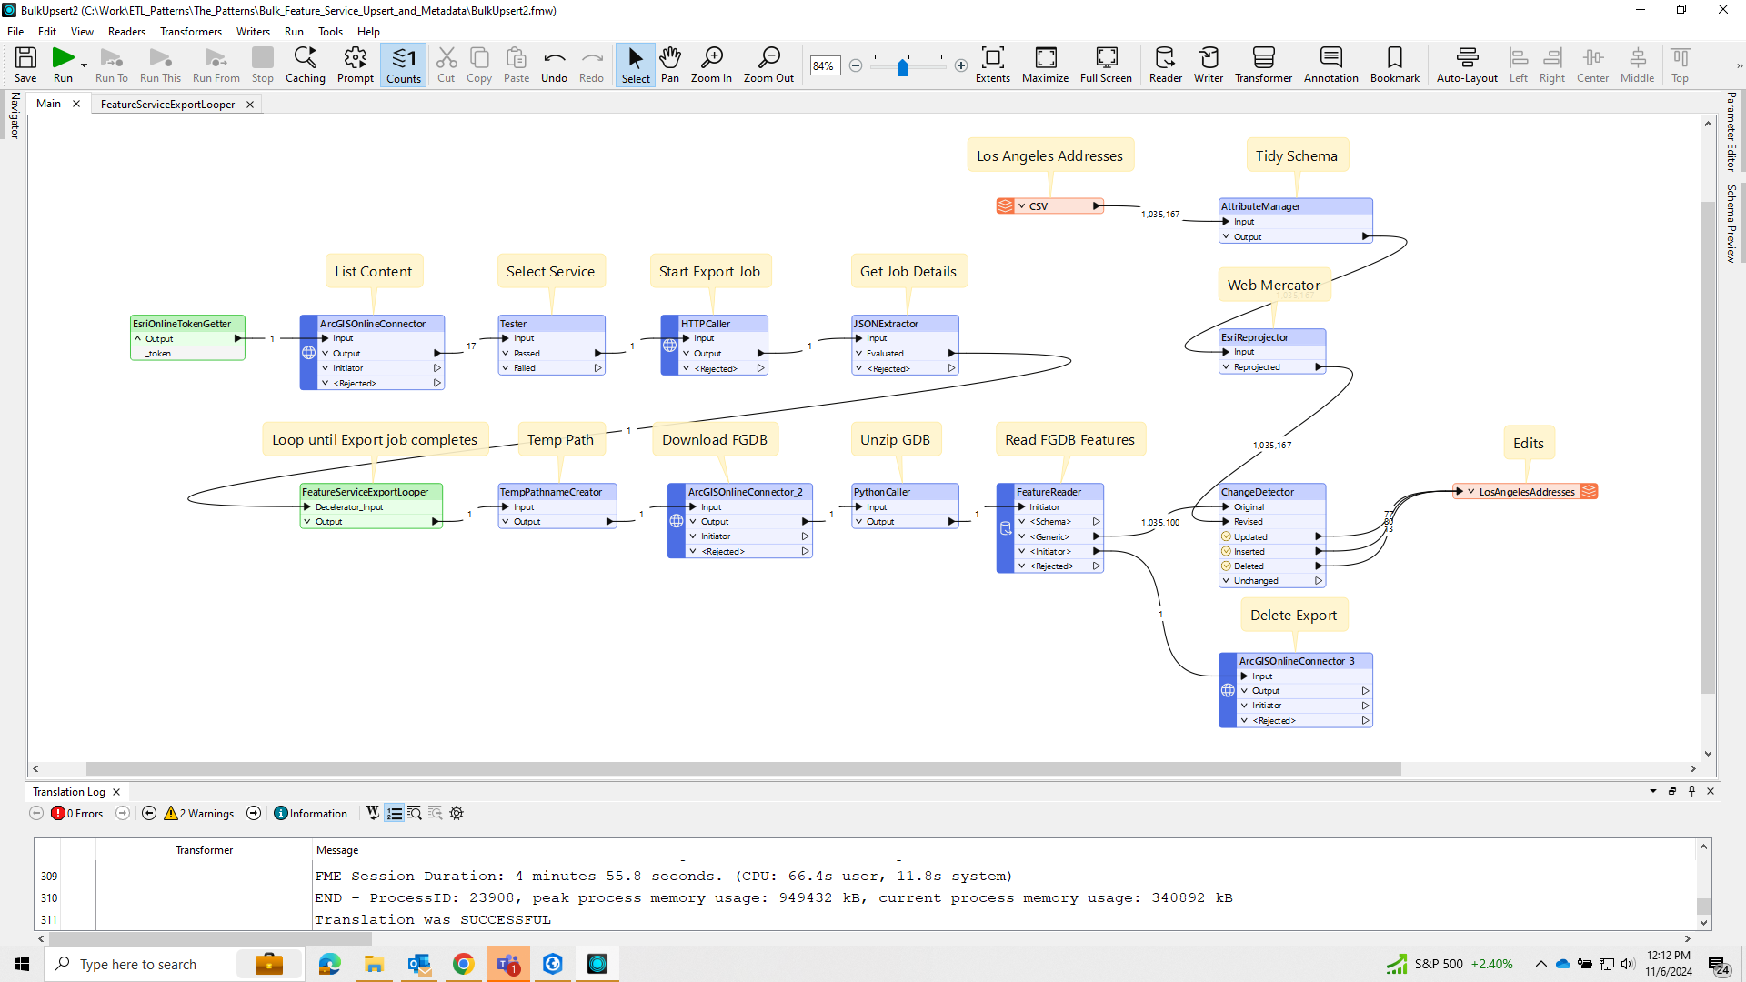Collapse the Unchanged port on ChangeDetector
1746x982 pixels.
point(1225,580)
